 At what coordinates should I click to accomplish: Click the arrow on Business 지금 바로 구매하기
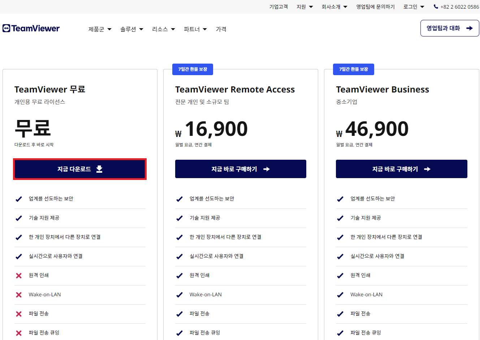click(427, 169)
